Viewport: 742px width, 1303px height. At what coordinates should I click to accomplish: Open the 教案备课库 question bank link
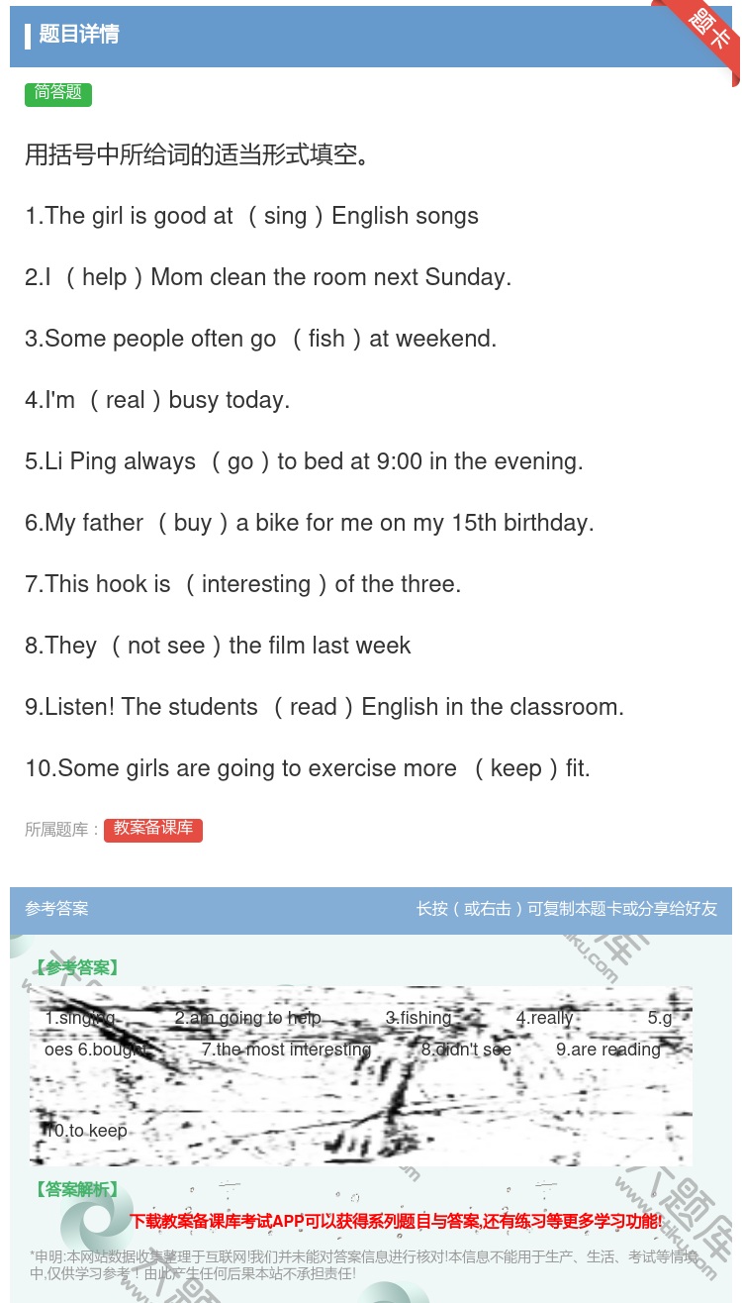[x=153, y=830]
